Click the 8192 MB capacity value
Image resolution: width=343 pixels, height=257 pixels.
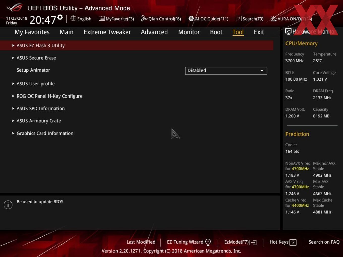pos(321,116)
